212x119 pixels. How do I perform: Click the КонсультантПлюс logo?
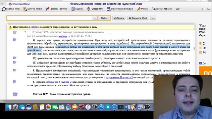pos(19,4)
